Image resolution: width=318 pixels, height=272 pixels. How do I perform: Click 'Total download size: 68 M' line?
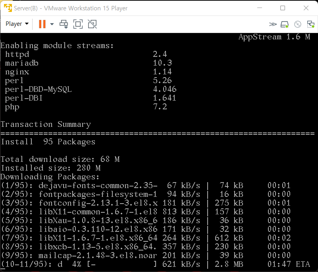pos(60,159)
